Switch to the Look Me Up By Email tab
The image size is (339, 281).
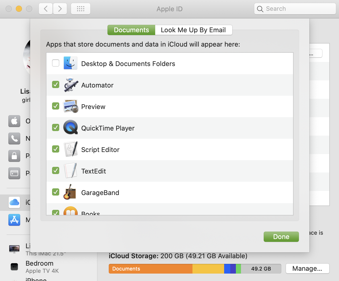pyautogui.click(x=193, y=30)
